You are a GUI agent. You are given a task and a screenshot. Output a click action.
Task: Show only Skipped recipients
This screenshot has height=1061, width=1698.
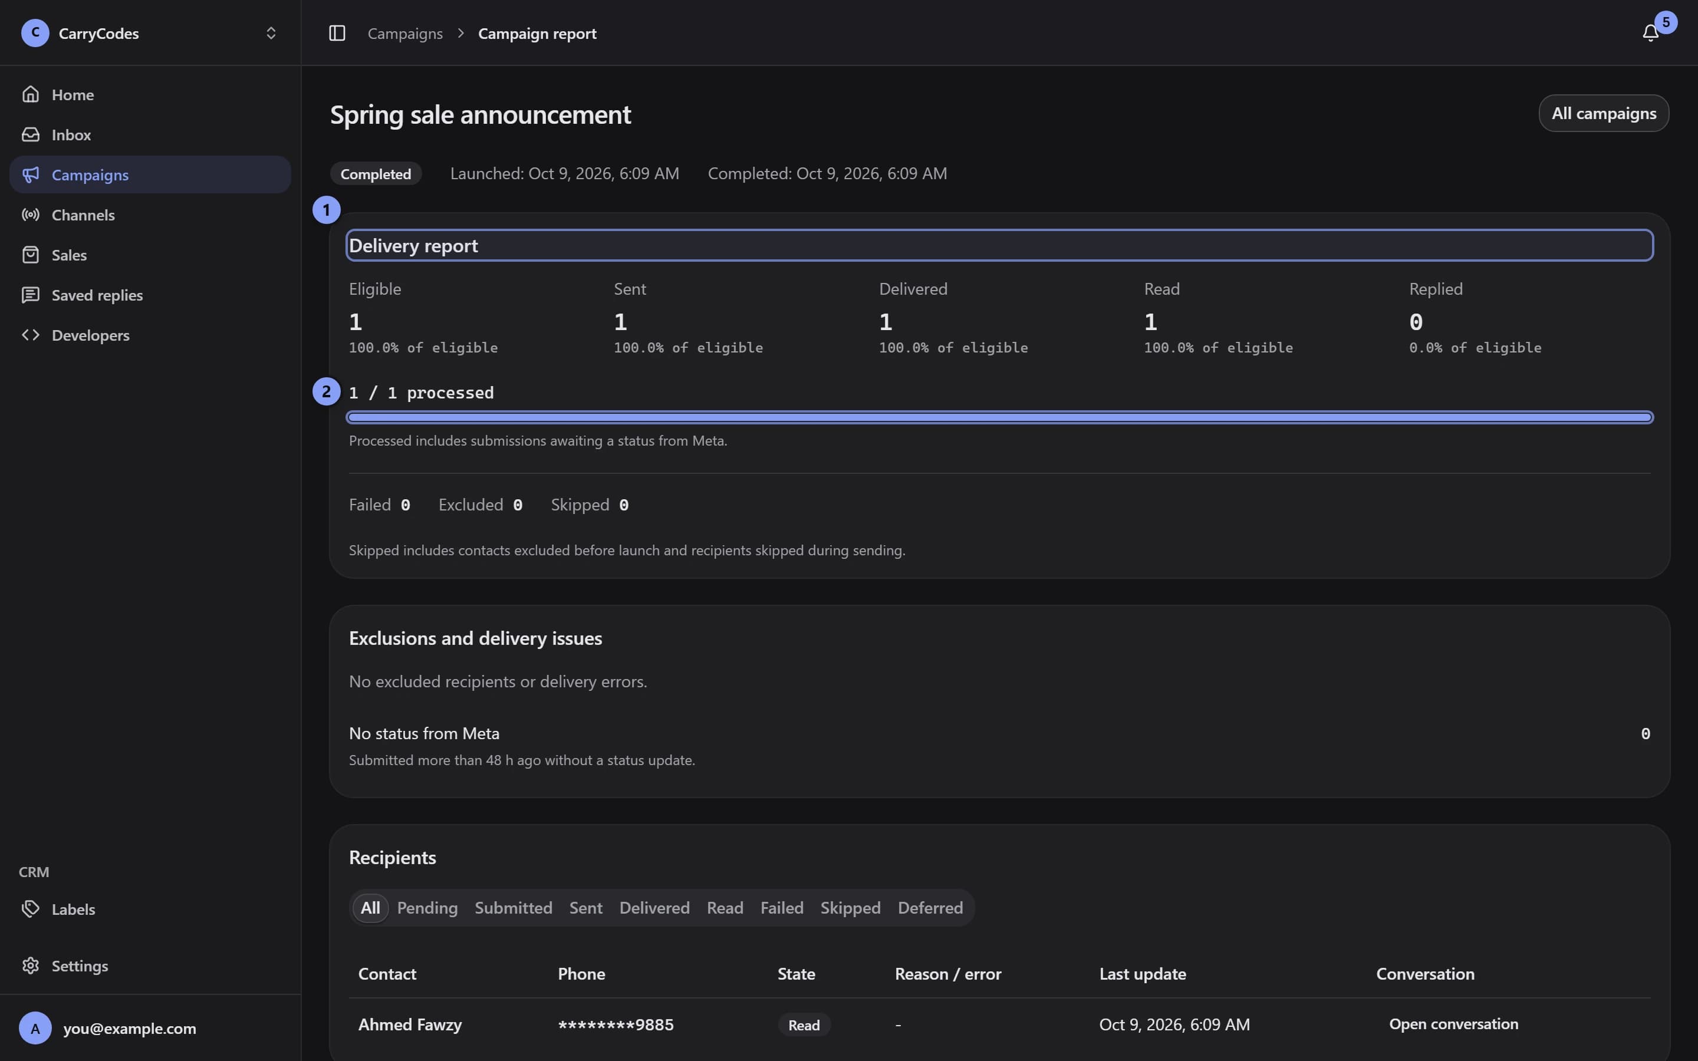pos(850,907)
